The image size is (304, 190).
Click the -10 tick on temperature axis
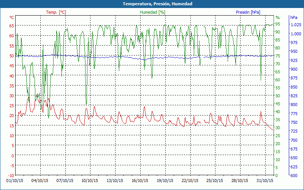pyautogui.click(x=11, y=176)
